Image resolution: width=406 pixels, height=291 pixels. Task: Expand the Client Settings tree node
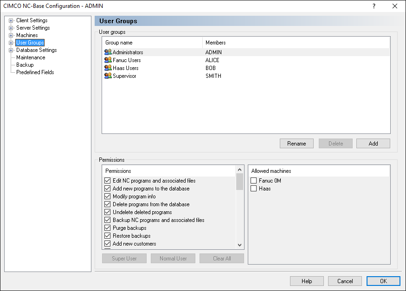point(11,20)
